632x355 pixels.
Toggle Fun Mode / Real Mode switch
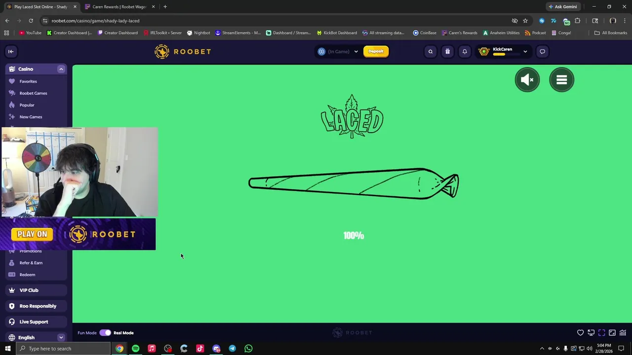point(105,333)
